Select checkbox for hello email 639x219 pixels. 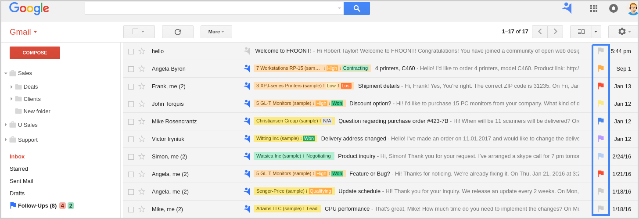pos(131,51)
